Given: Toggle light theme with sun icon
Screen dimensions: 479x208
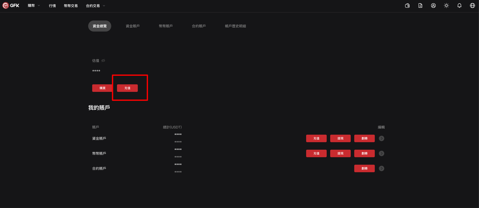Looking at the screenshot, I should point(446,6).
